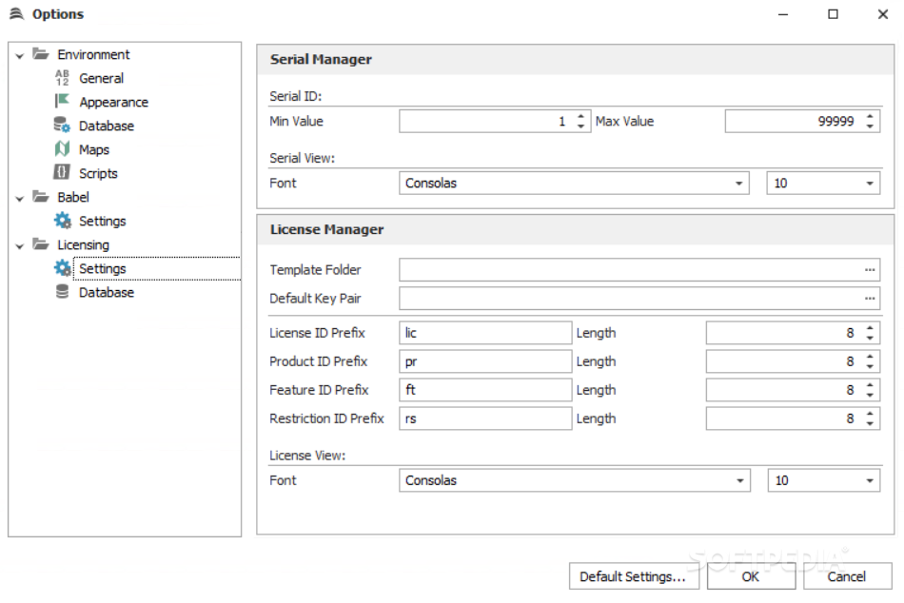Screen dimensions: 904x603
Task: Maximize the Options window
Action: click(833, 14)
